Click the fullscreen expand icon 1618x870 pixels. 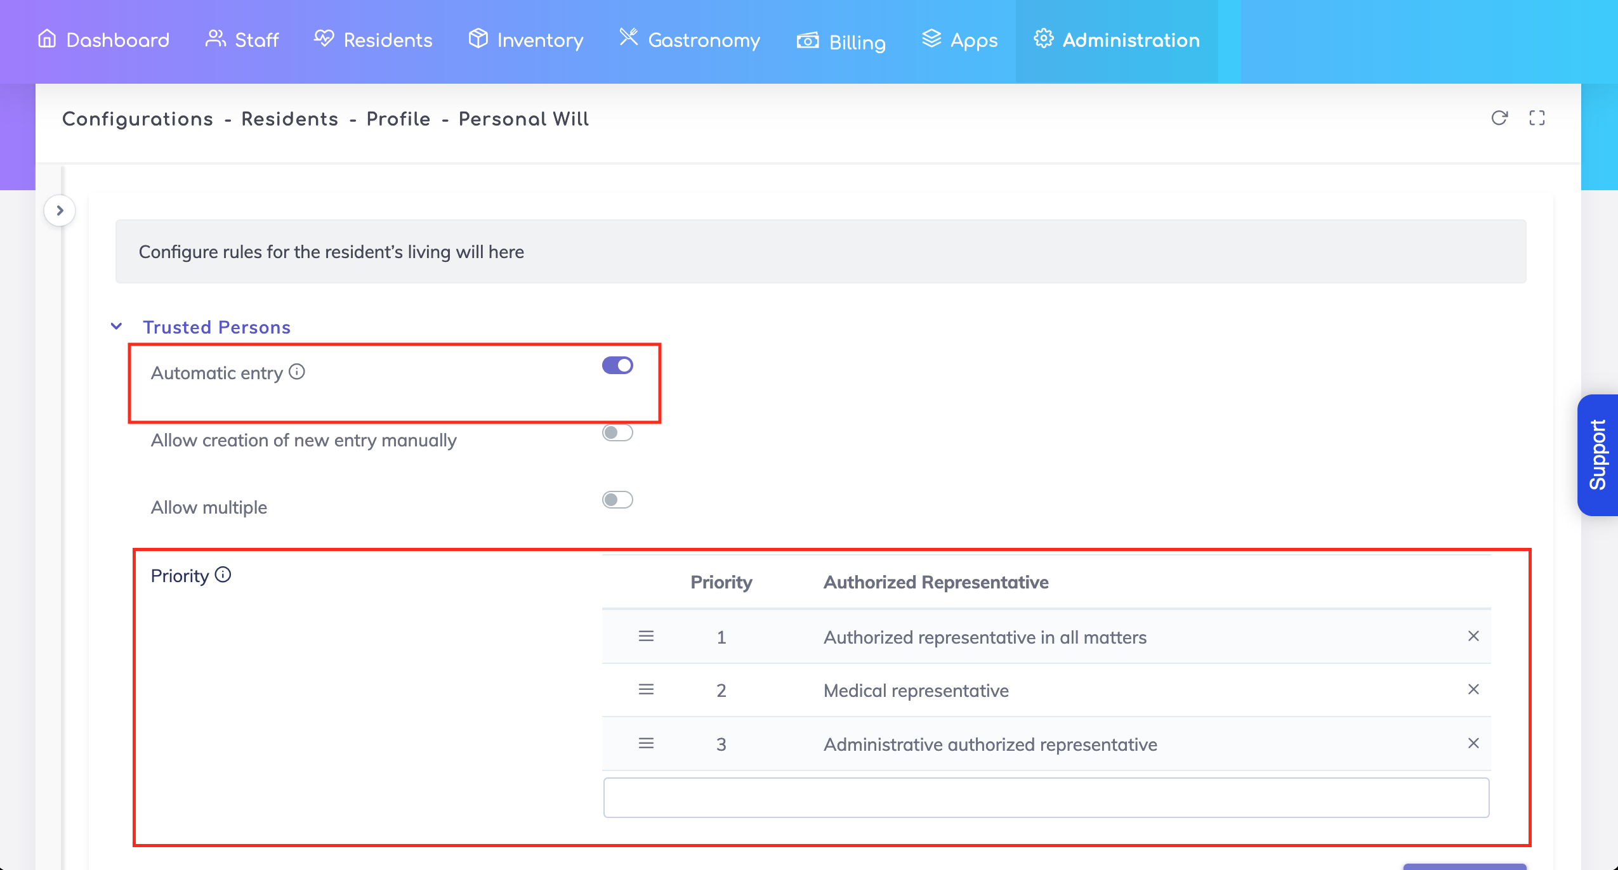coord(1536,118)
